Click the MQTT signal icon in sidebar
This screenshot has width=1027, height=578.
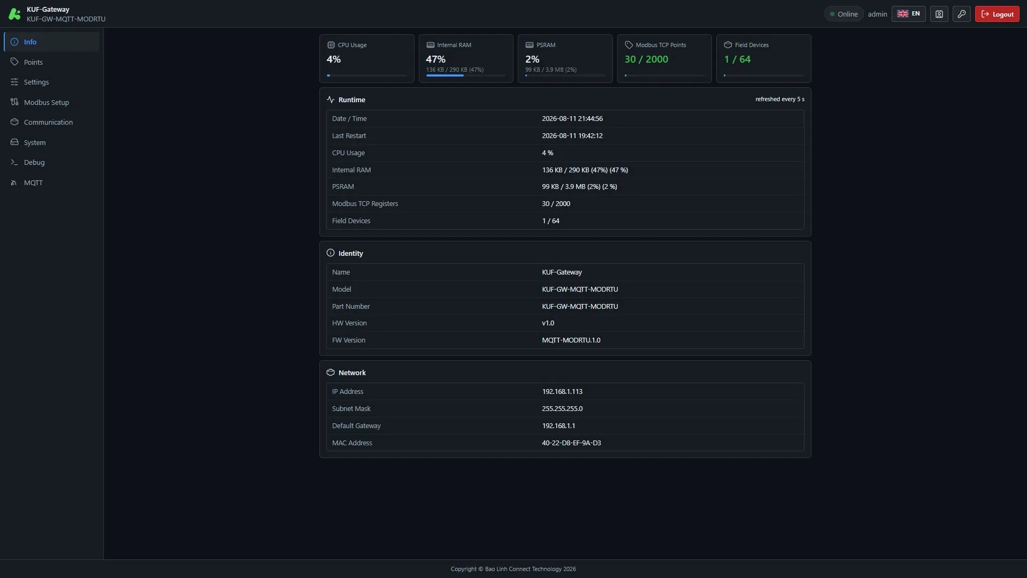point(14,182)
